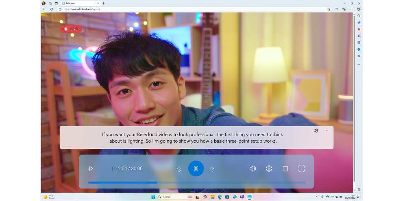Open browser Workspaces icon
The height and width of the screenshot is (201, 403).
[x=50, y=3]
